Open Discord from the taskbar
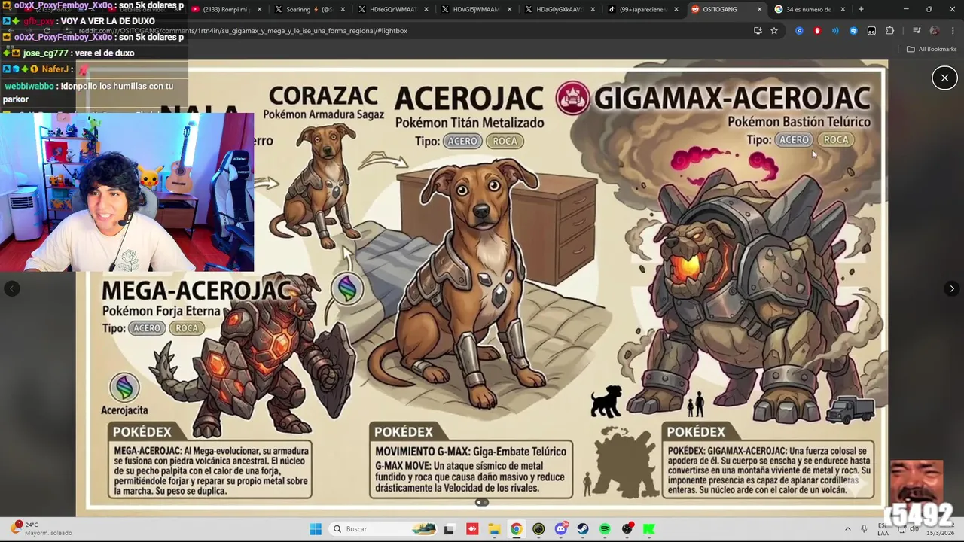Viewport: 964px width, 542px height. 561,529
